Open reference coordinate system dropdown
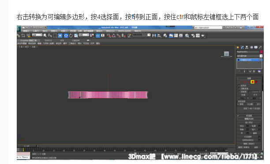 (x=84, y=35)
